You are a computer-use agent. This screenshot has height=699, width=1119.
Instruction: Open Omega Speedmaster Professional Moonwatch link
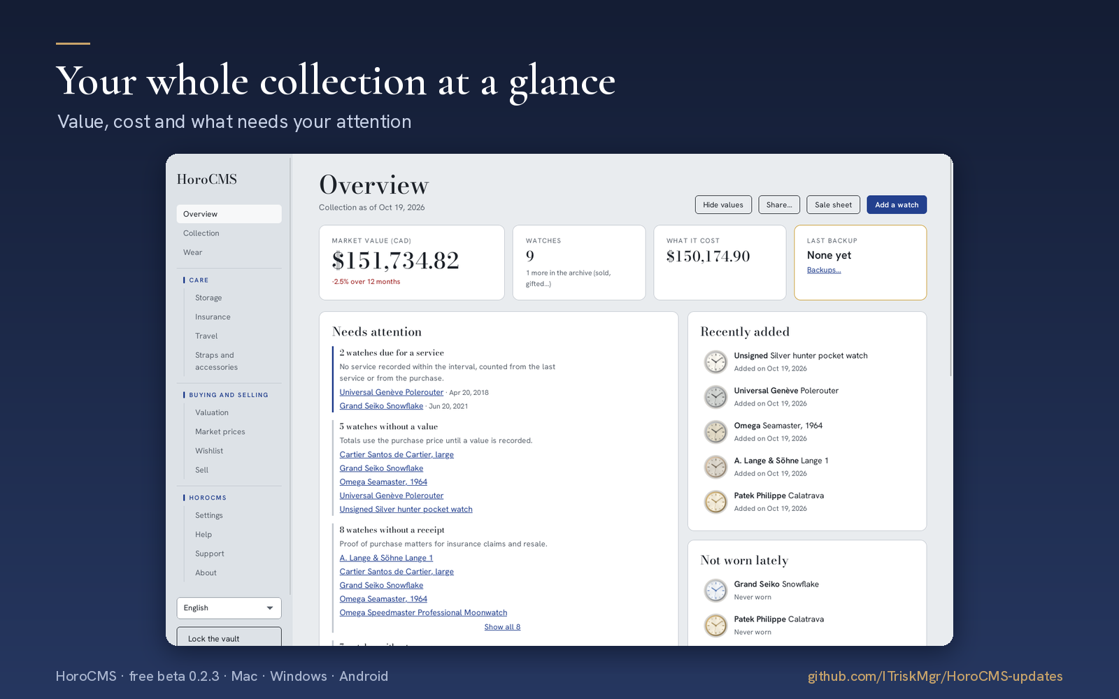[x=423, y=613]
